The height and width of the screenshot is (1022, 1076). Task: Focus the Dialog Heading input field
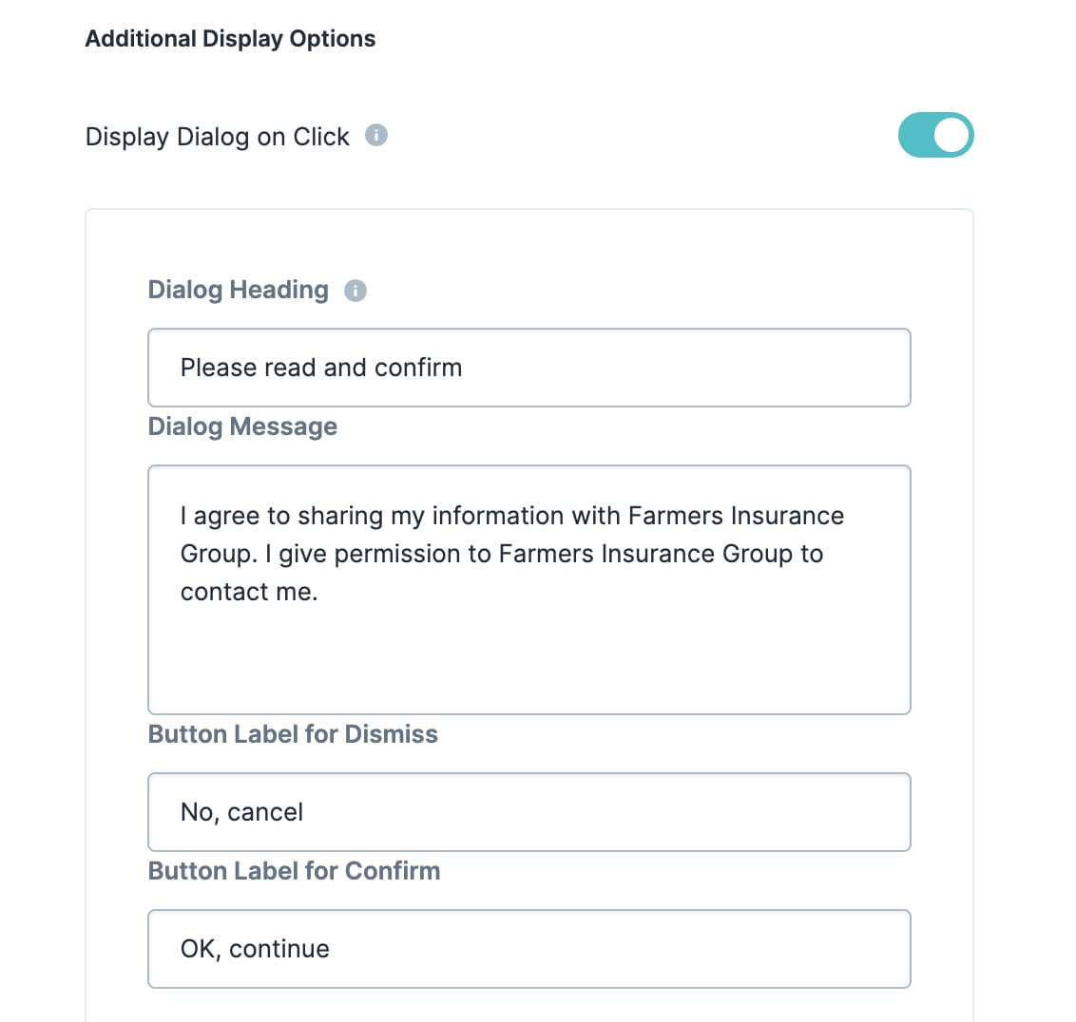tap(529, 368)
